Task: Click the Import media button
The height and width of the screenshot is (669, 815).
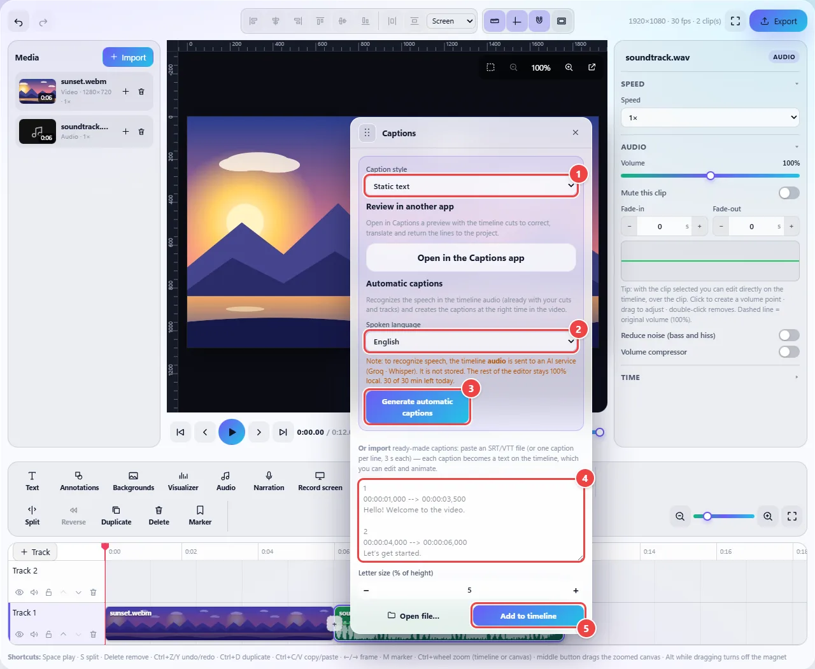Action: coord(128,57)
